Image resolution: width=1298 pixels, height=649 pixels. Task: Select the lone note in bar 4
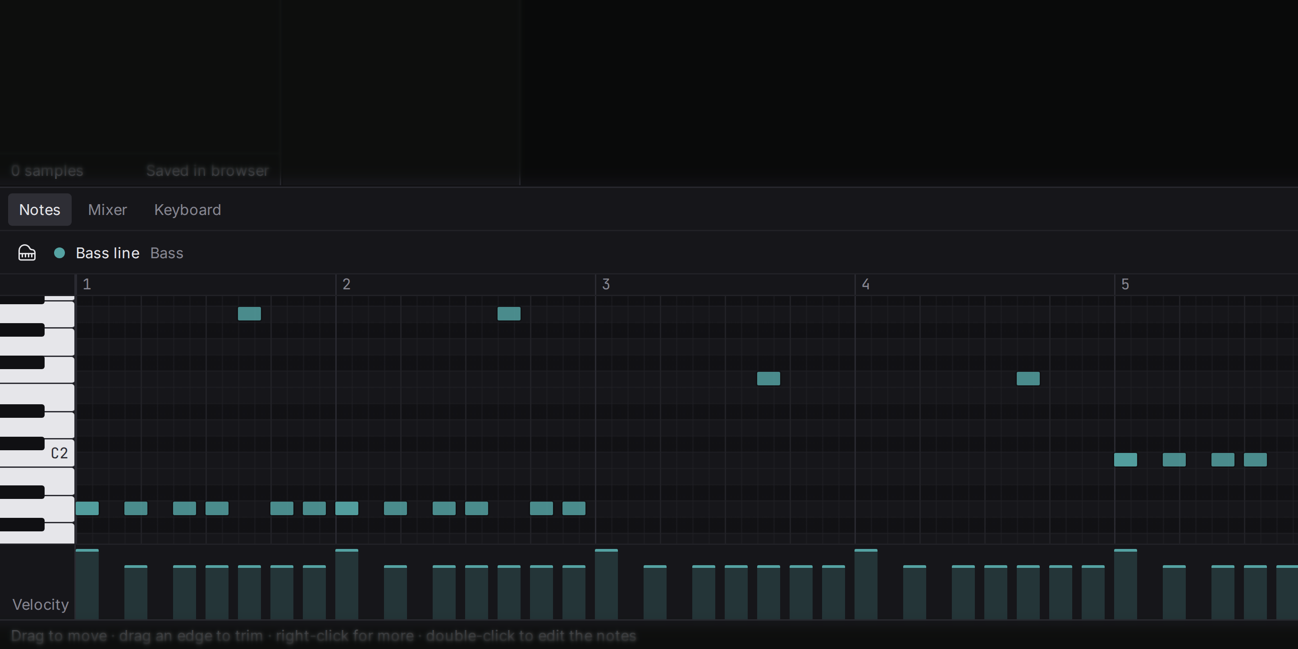(x=1028, y=379)
